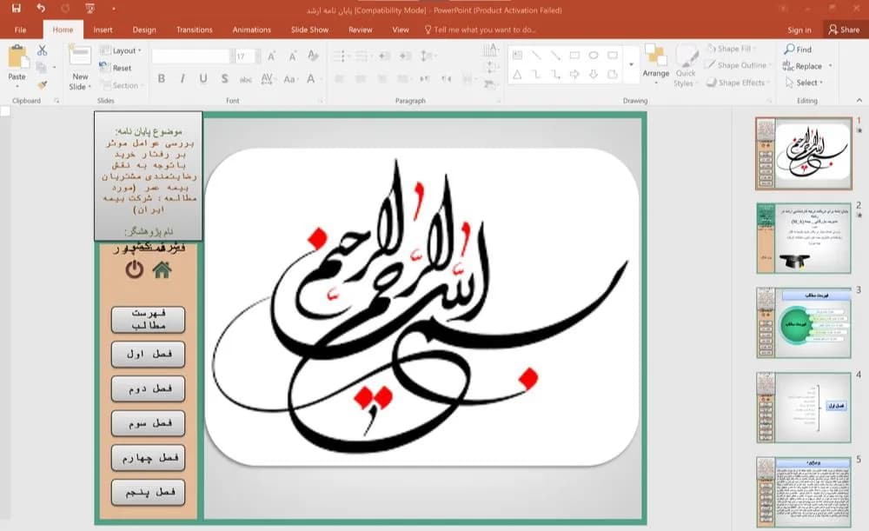The width and height of the screenshot is (869, 531).
Task: Click the فهرست مطالب button on slide
Action: point(148,319)
